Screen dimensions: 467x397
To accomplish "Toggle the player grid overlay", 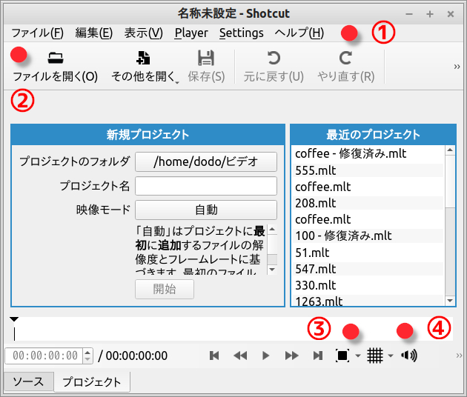I will [x=375, y=356].
